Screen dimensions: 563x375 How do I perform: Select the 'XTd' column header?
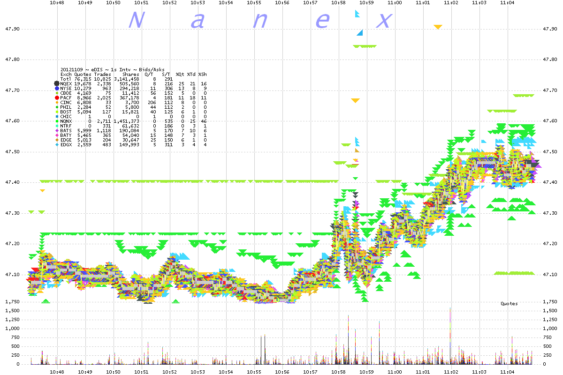click(191, 74)
